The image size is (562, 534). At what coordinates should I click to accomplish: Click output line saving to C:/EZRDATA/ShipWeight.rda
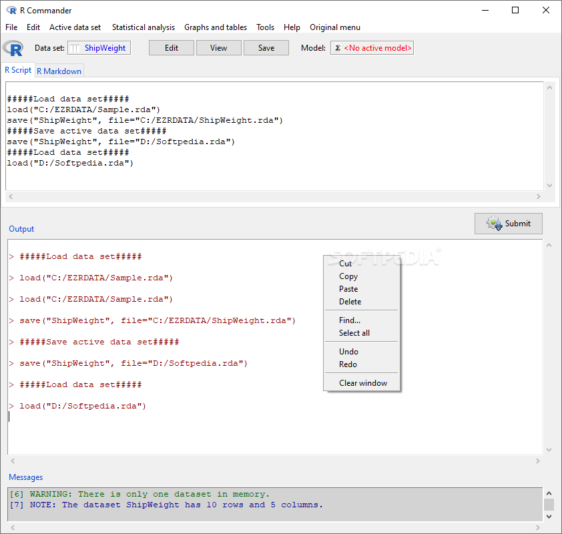[152, 321]
